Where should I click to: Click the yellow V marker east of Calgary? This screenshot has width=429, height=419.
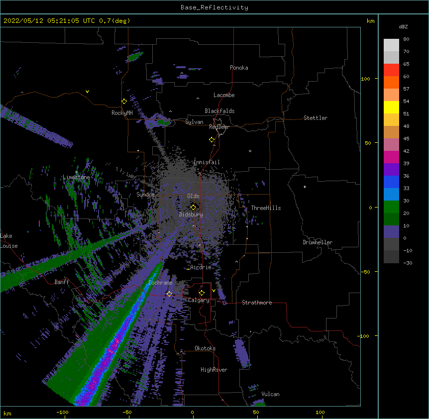tap(214, 291)
